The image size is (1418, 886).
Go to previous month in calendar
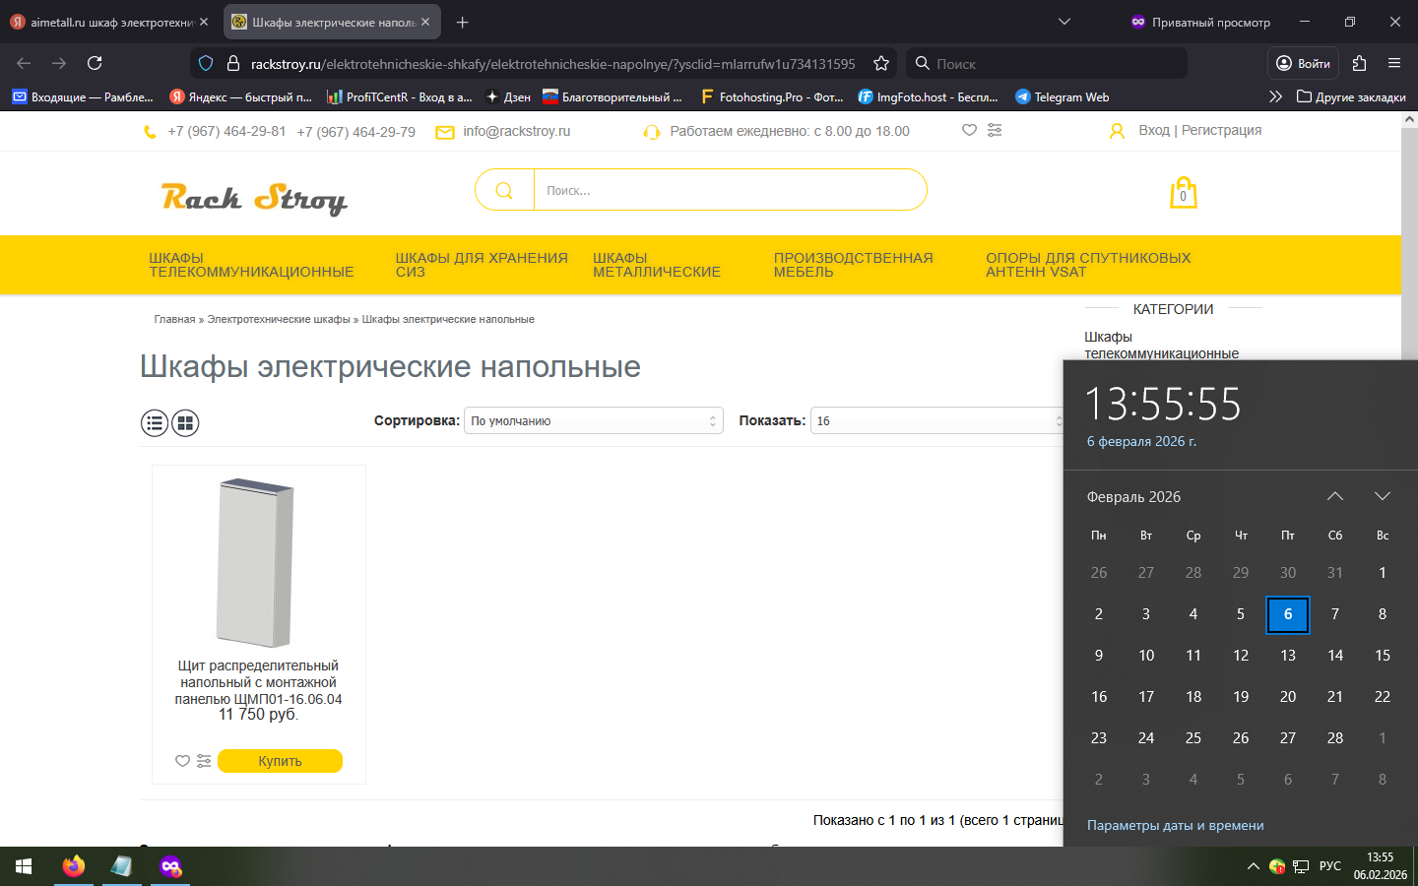point(1335,496)
